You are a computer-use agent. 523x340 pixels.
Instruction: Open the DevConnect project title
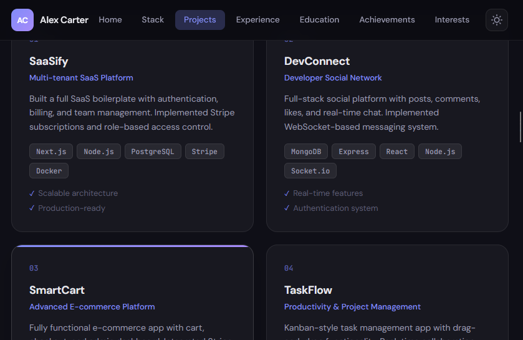tap(317, 61)
